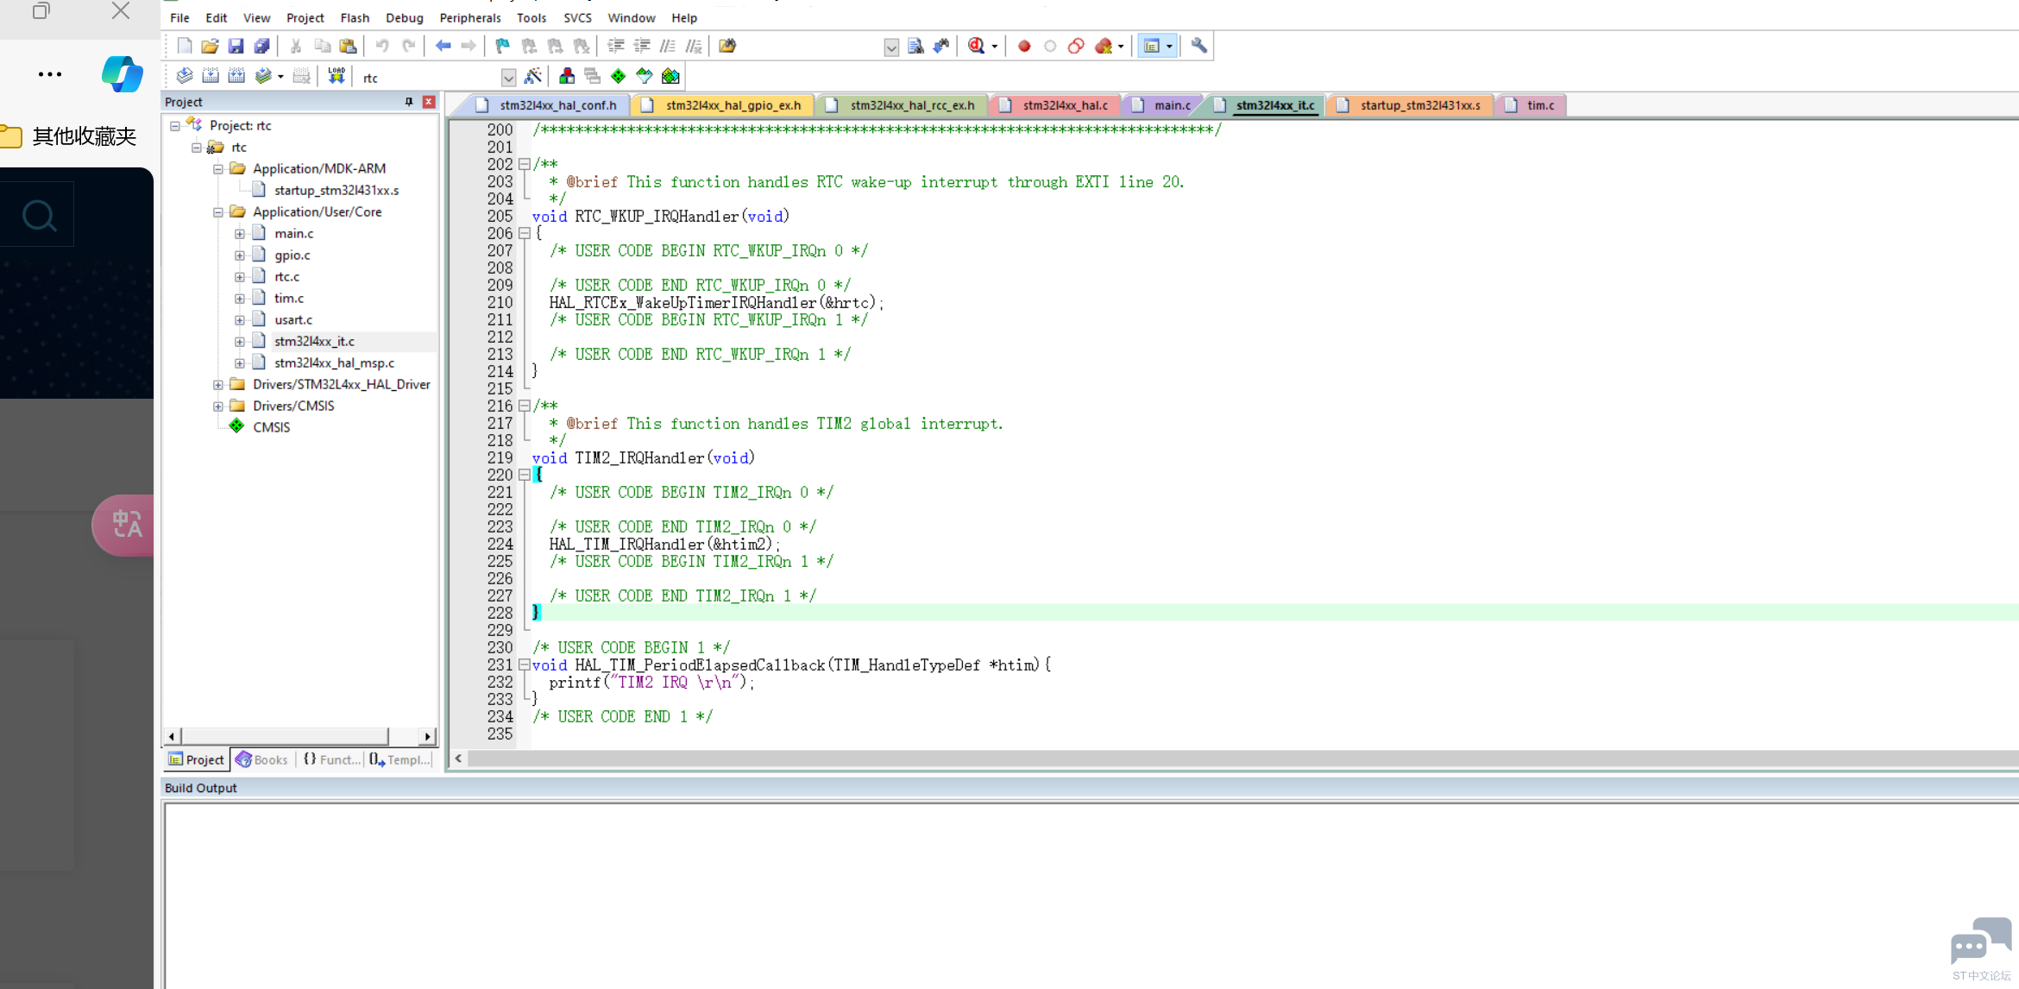Paste using the clipboard icon
The height and width of the screenshot is (989, 2019).
(x=348, y=46)
